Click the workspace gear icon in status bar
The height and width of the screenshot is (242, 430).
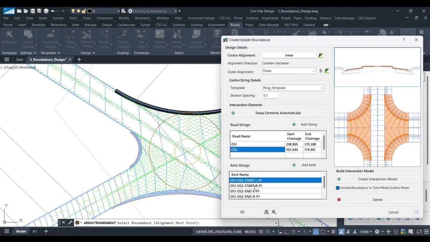point(377,232)
